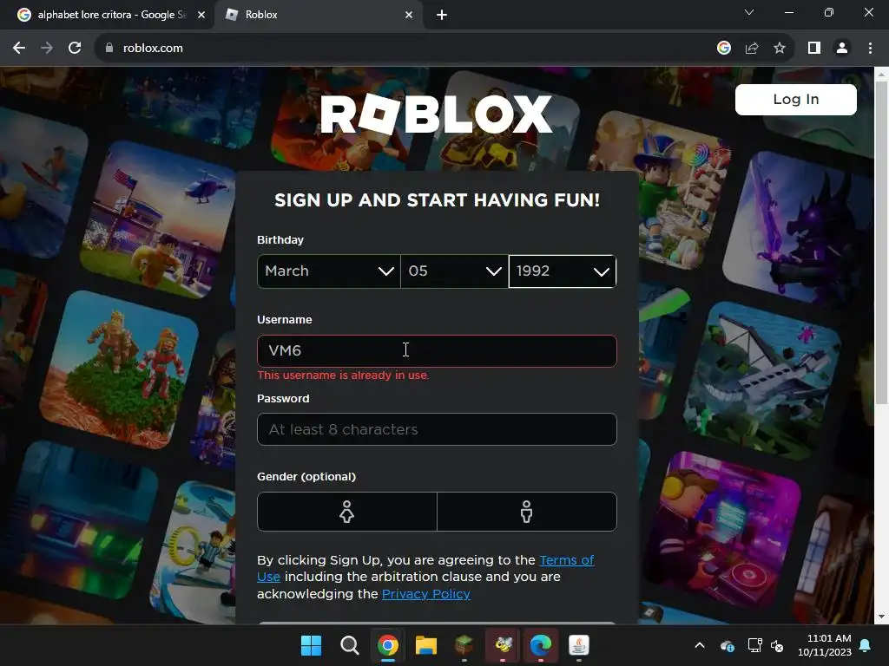Open Chrome's three-dot menu
The height and width of the screenshot is (666, 889).
870,49
